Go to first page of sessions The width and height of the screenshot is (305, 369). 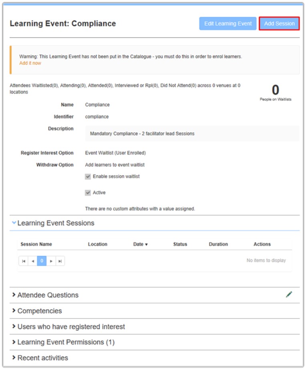[24, 261]
